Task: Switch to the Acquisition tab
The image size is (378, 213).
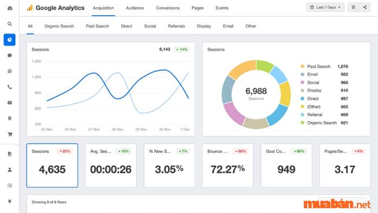Action: [x=104, y=8]
